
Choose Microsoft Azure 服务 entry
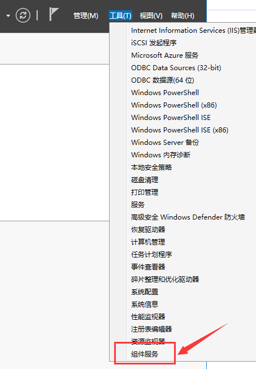tap(165, 55)
